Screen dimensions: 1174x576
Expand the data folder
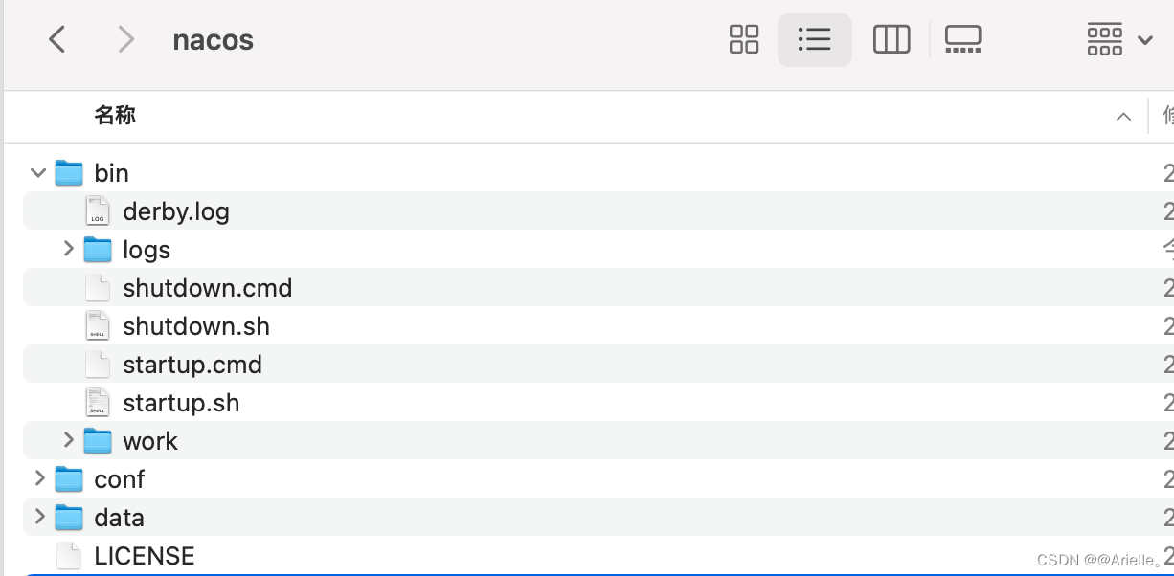coord(39,517)
